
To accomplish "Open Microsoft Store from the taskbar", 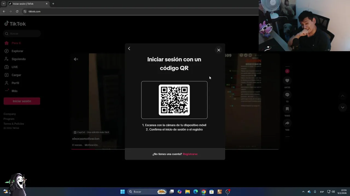I will [211, 192].
